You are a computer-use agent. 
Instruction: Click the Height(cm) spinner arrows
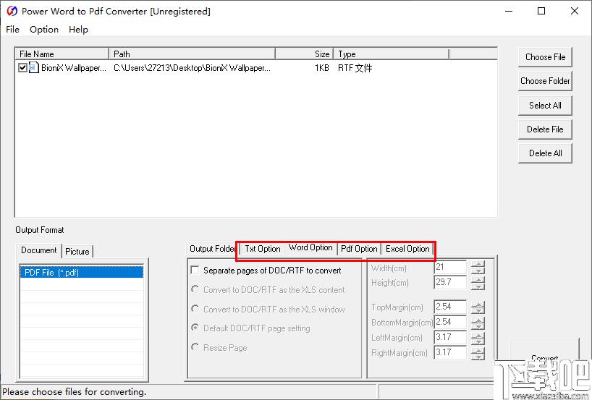pos(478,283)
